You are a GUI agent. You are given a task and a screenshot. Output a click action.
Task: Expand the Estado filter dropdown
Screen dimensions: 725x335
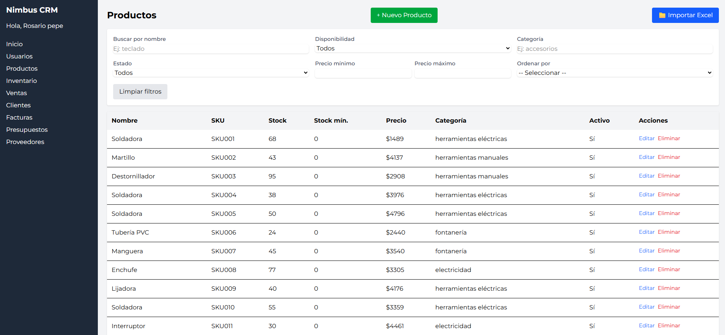[x=211, y=73]
